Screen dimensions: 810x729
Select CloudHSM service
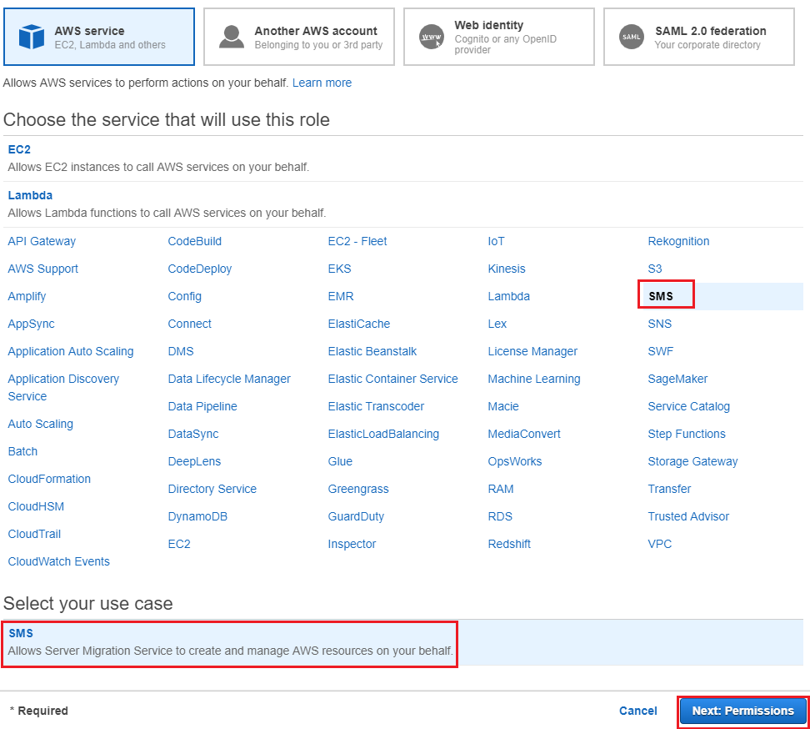[x=36, y=506]
